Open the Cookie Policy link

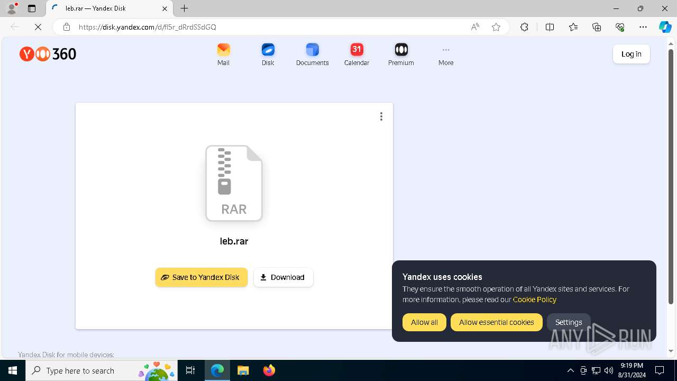point(534,300)
